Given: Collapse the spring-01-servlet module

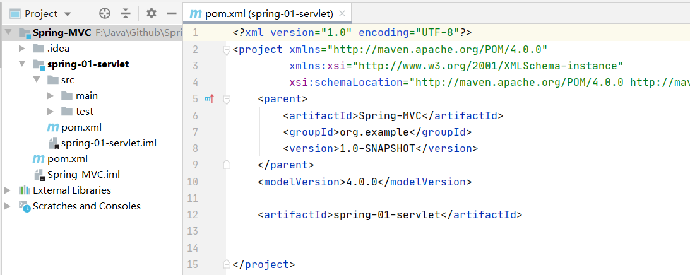Looking at the screenshot, I should (22, 64).
